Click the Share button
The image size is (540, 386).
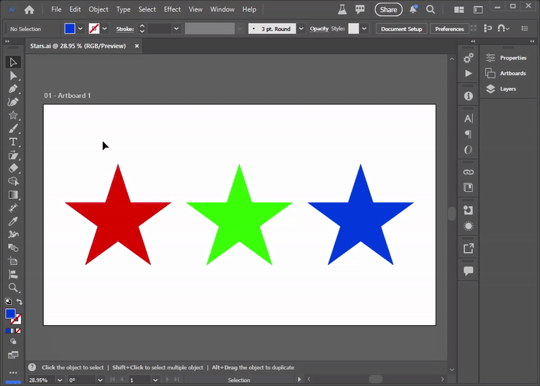tap(388, 9)
